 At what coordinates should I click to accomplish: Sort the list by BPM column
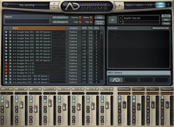[84, 28]
